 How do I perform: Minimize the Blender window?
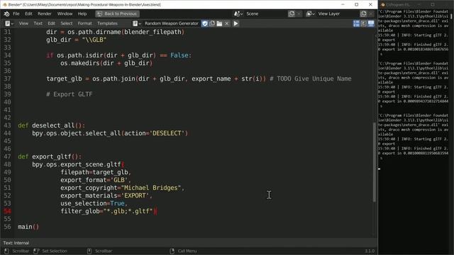[x=343, y=4]
